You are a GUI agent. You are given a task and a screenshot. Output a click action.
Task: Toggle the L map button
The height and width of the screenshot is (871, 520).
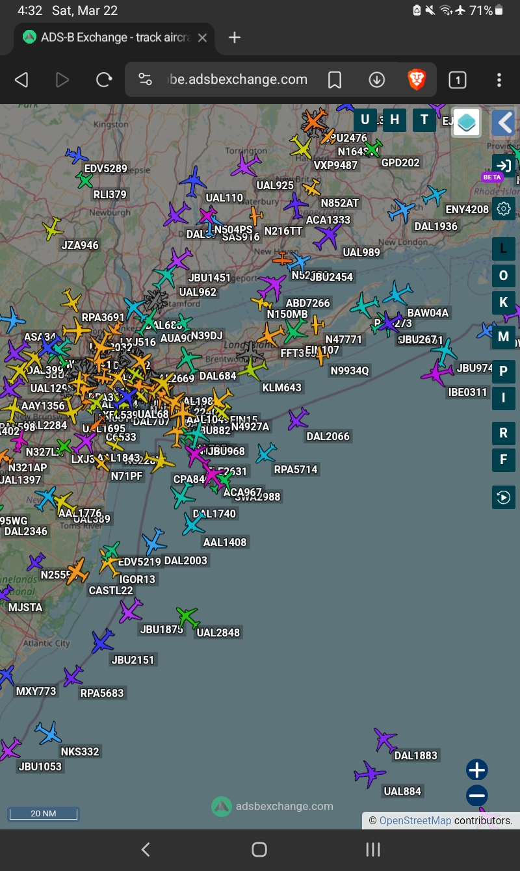pos(503,248)
